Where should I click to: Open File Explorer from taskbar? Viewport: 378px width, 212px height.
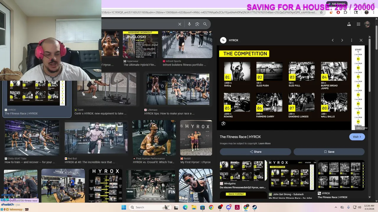click(194, 207)
